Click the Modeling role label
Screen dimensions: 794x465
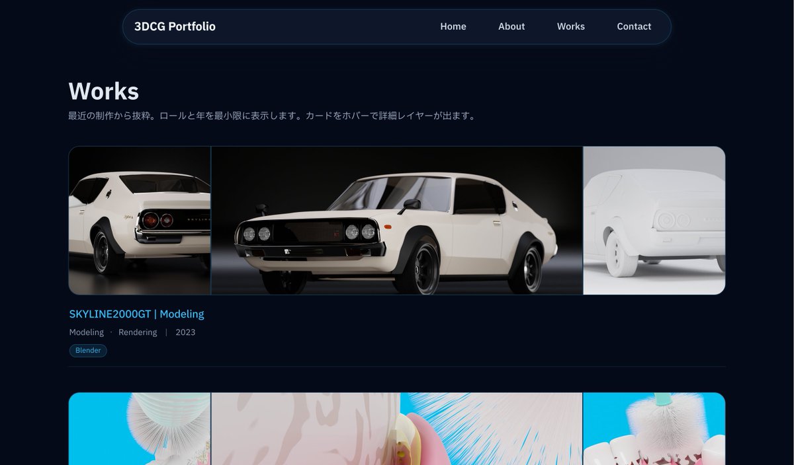(x=86, y=332)
